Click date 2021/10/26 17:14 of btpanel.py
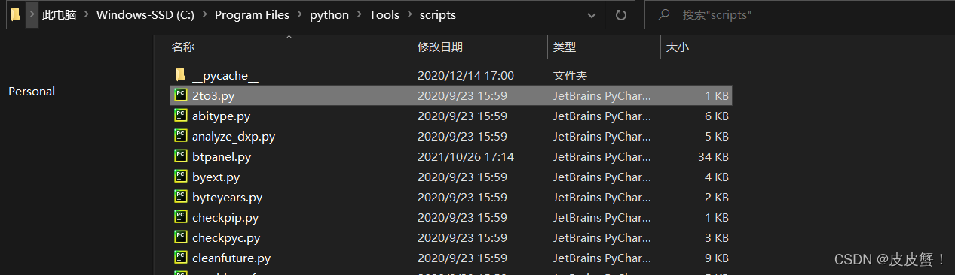This screenshot has width=955, height=275. (466, 157)
